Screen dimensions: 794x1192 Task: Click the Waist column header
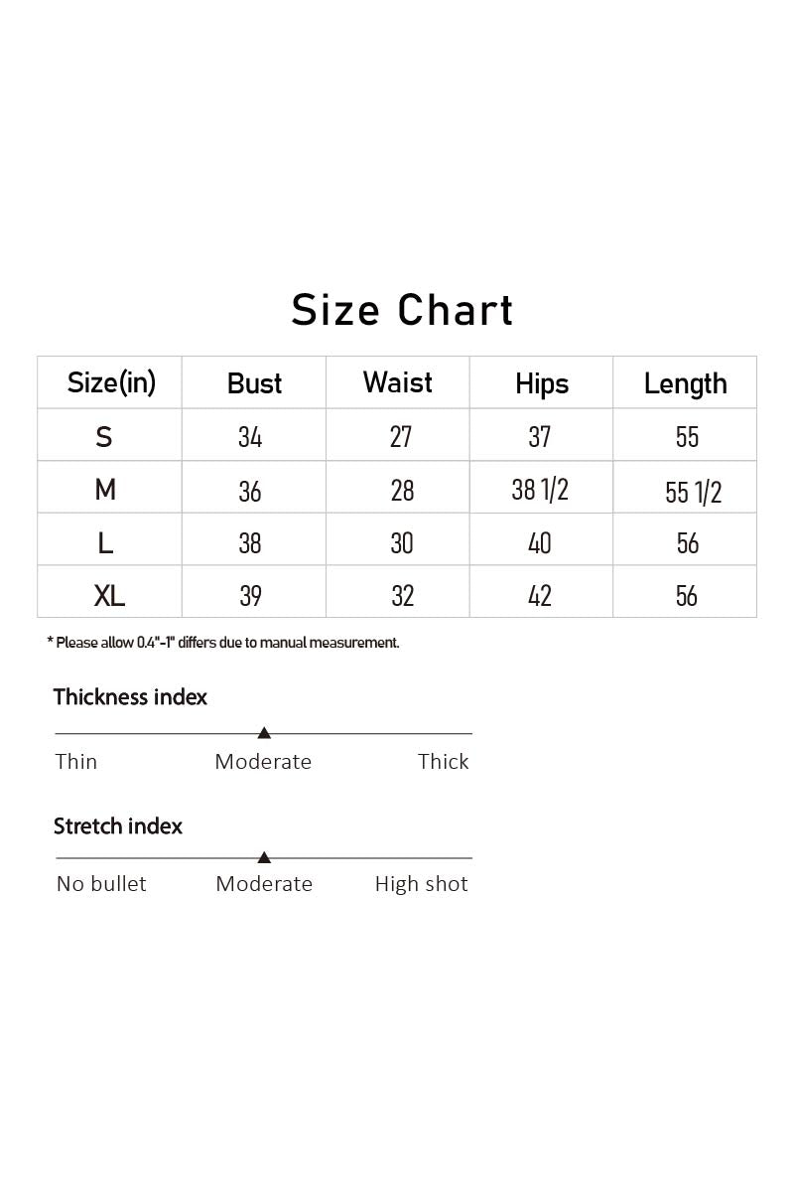pos(398,382)
